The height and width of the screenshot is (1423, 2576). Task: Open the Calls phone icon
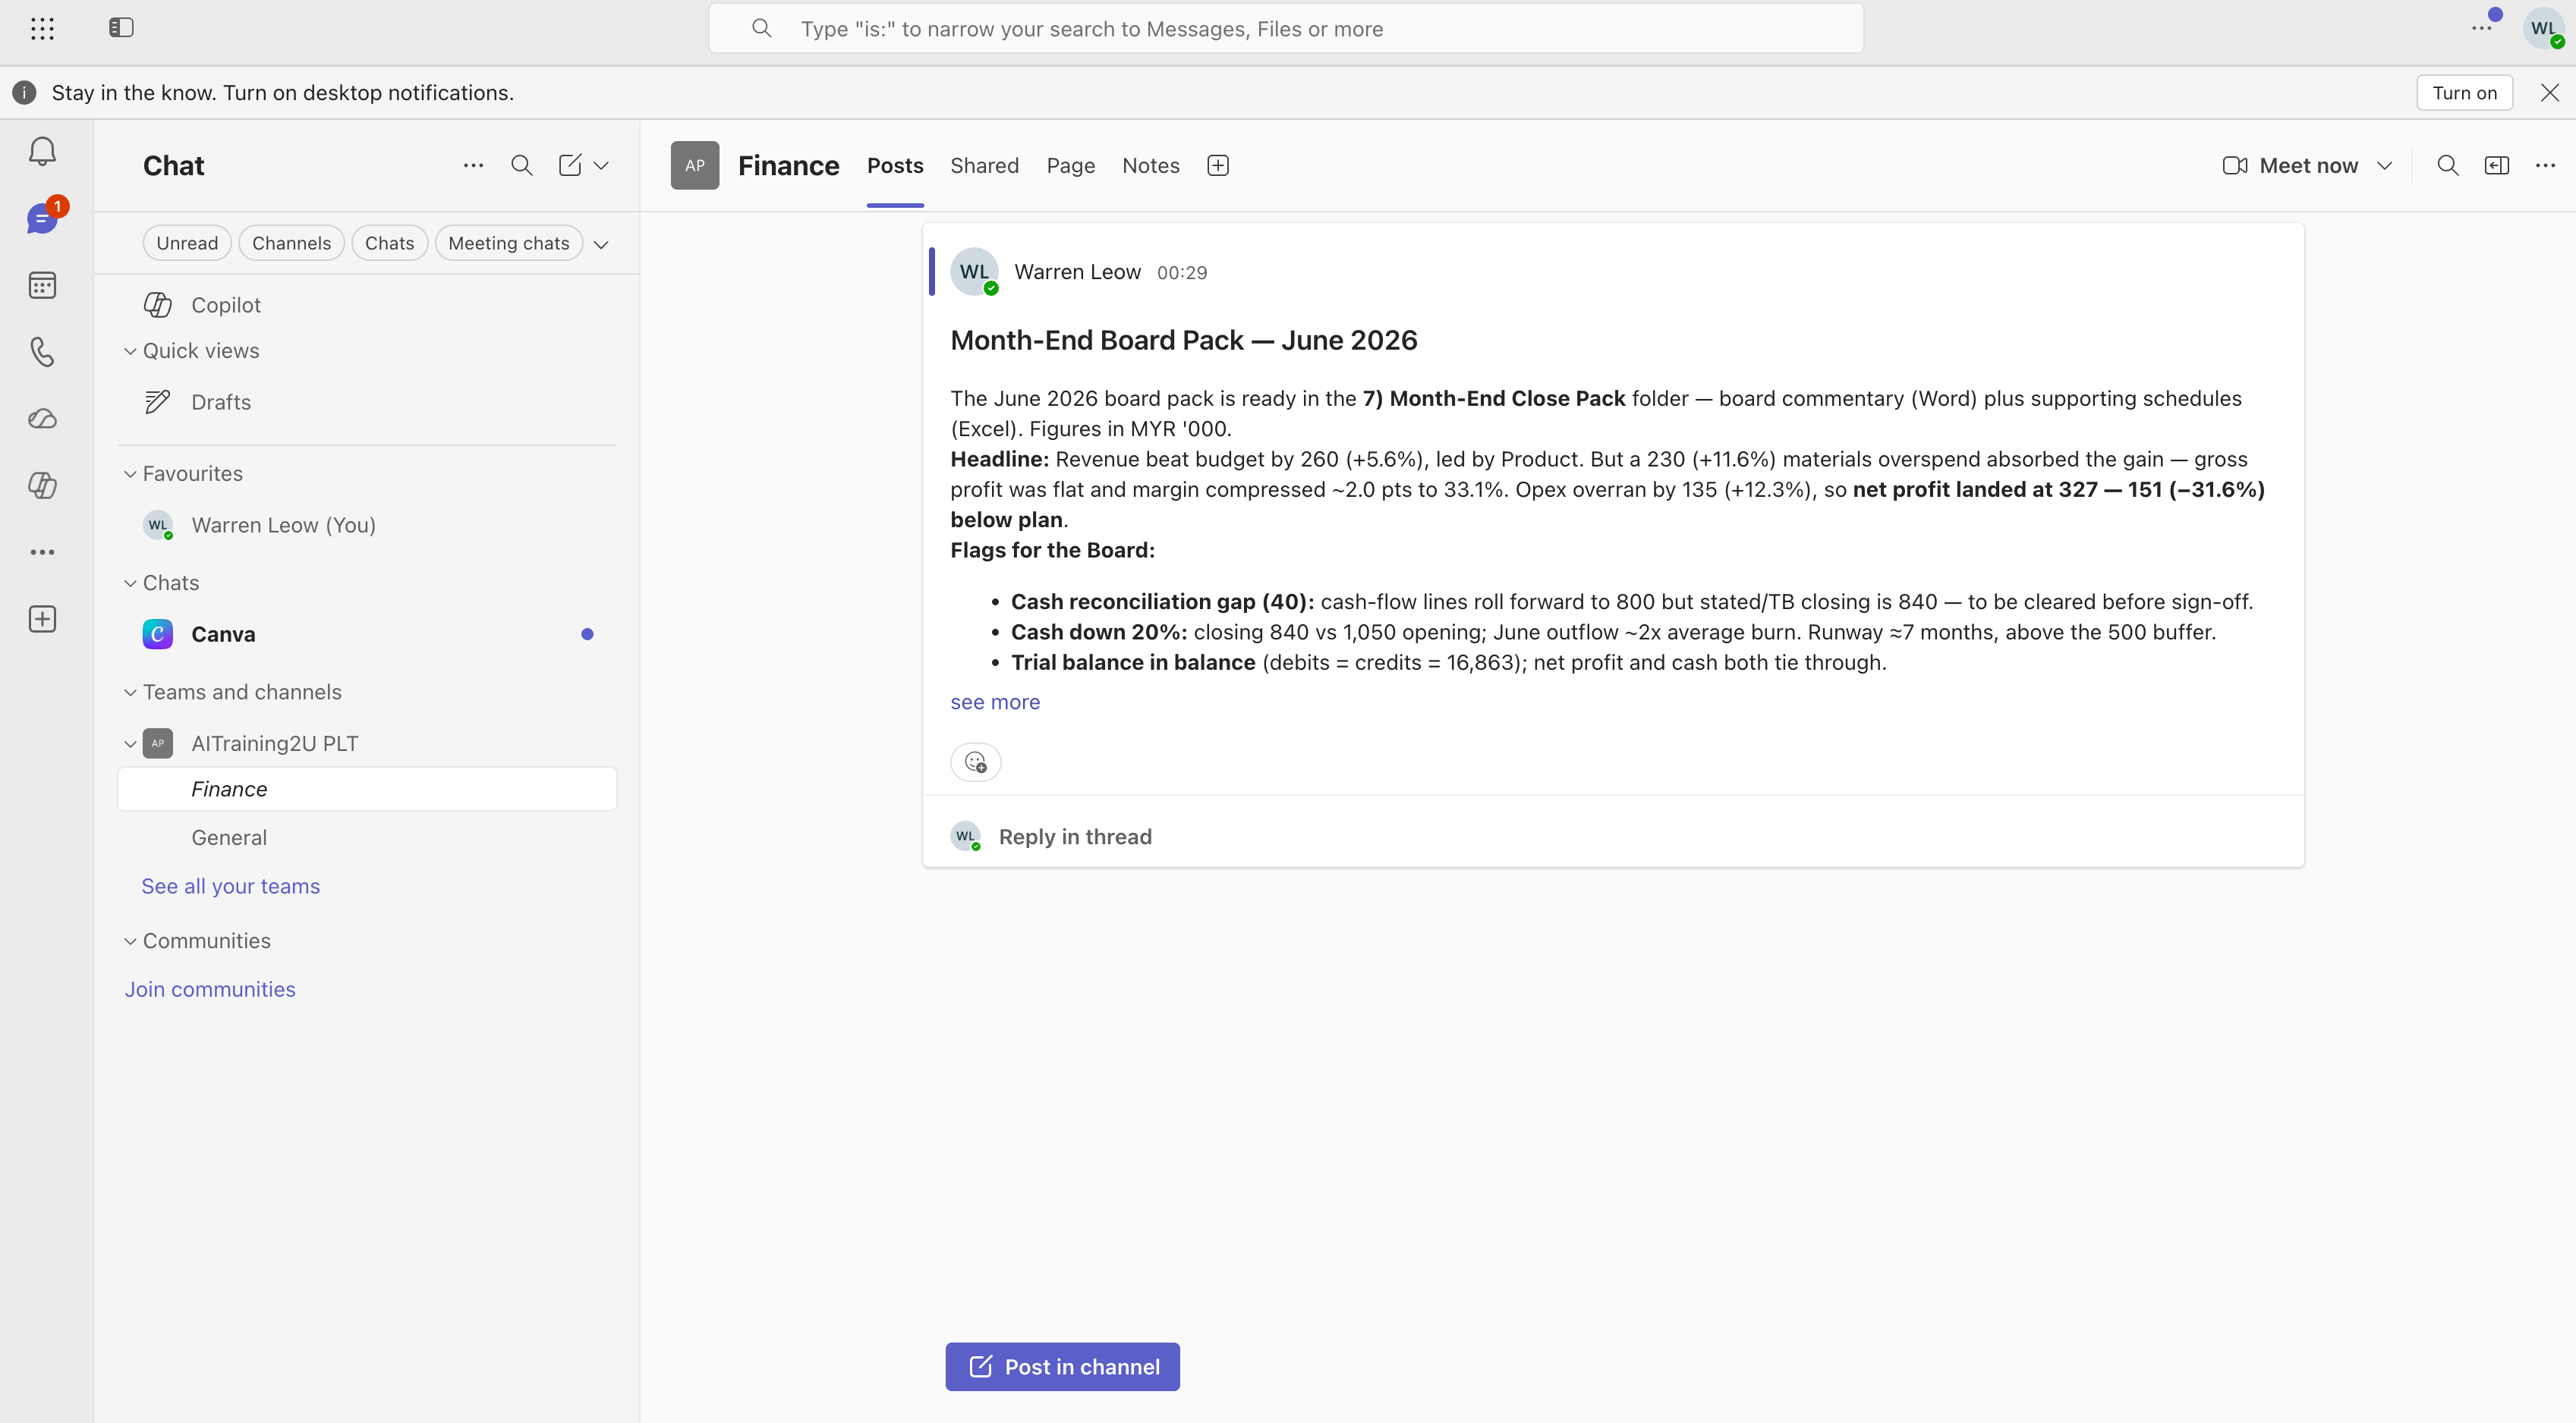[x=42, y=352]
